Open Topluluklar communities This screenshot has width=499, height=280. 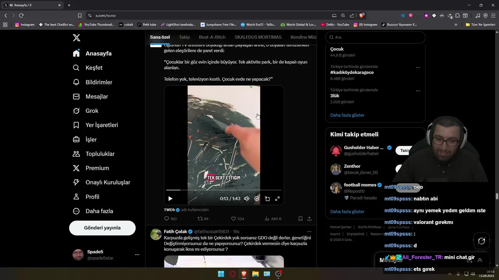tap(94, 154)
